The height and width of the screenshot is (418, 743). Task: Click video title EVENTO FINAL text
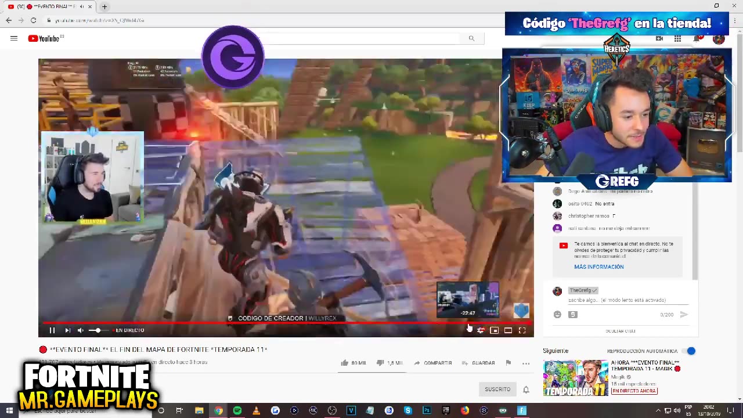[158, 349]
